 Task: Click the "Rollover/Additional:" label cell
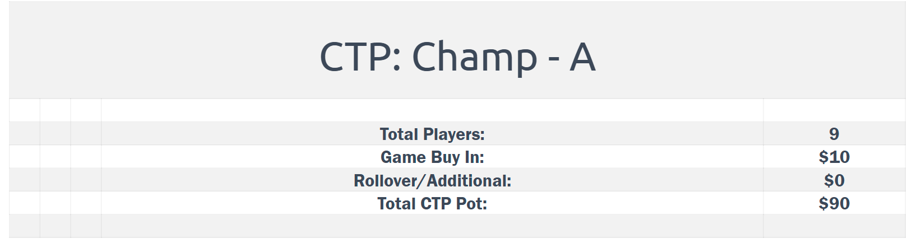(x=432, y=180)
